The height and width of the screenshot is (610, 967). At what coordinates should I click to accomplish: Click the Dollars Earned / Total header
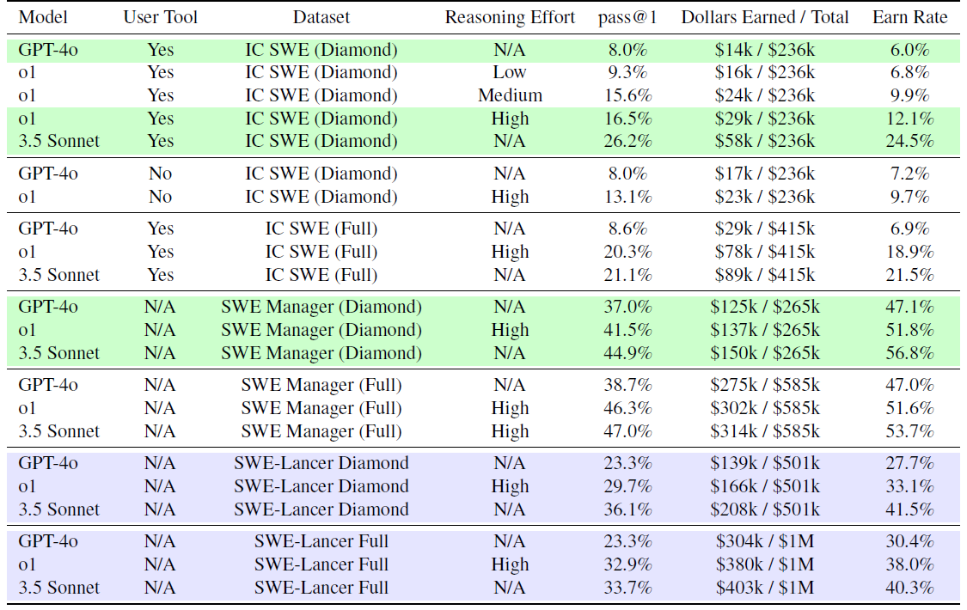point(765,17)
